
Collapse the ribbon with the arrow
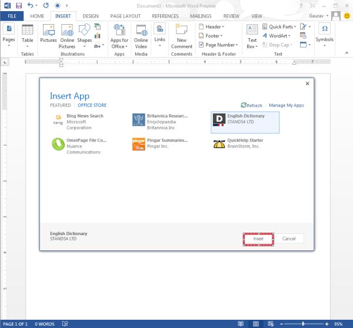coord(347,53)
